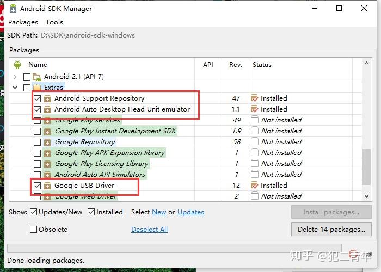Click the Android robot icon in Name header
Screen dimensions: 381x272
(x=17, y=64)
